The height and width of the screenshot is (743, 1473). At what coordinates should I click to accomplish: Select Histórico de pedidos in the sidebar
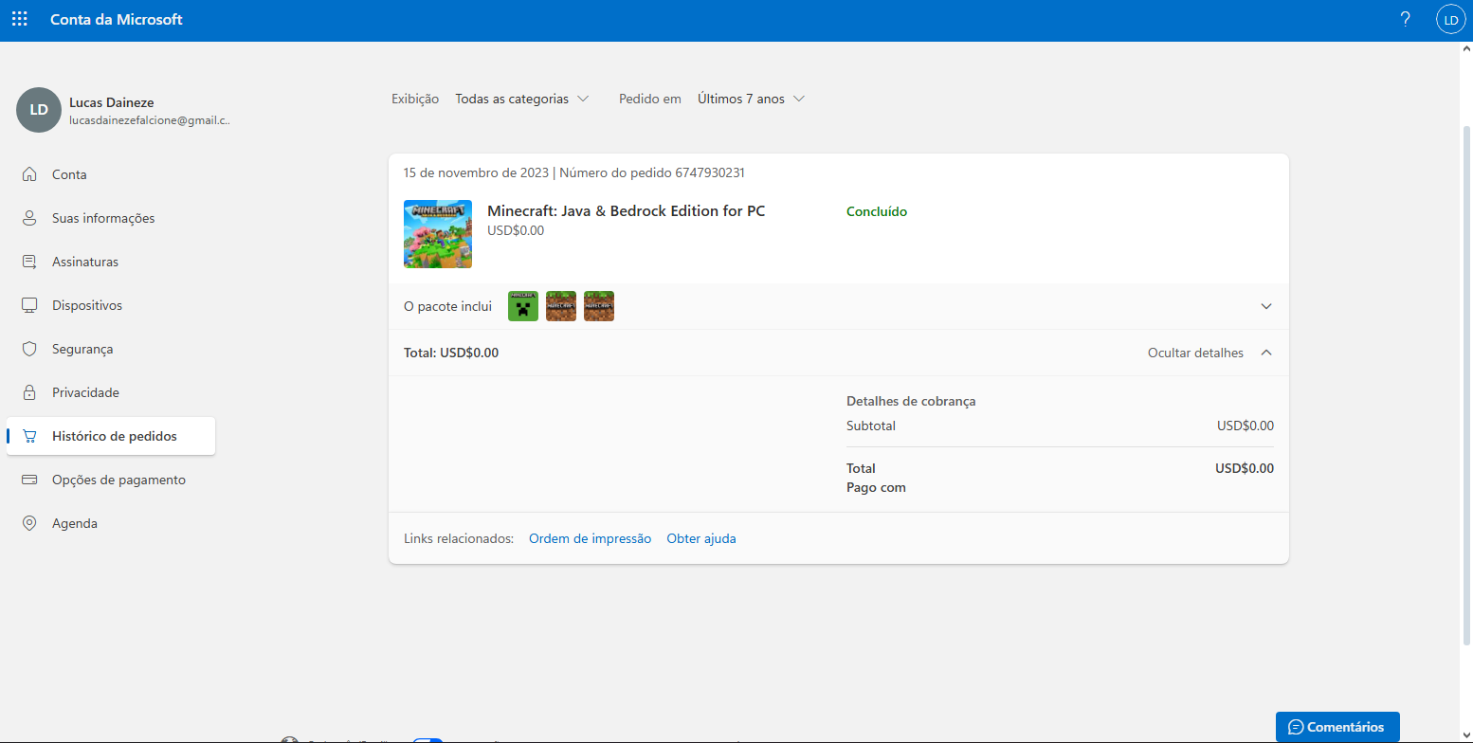[111, 436]
